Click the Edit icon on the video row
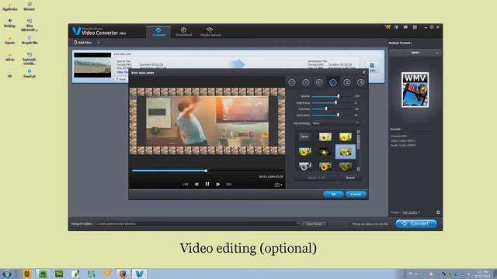The image size is (497, 279). pos(373,67)
